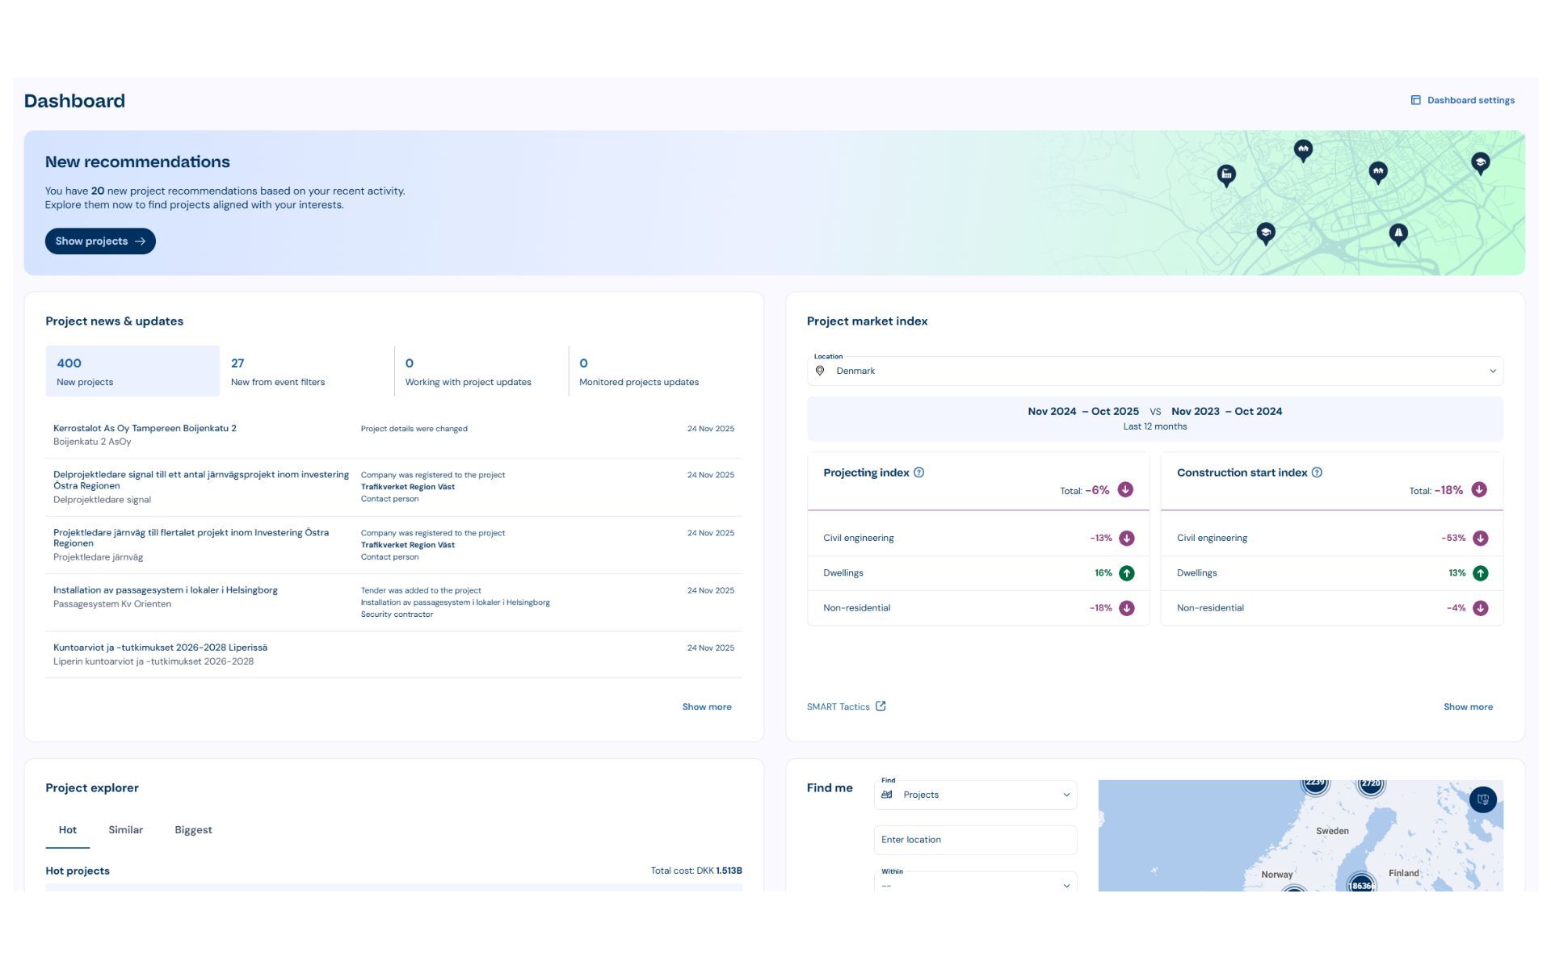Click Construction start index help icon
This screenshot has width=1551, height=969.
tap(1317, 472)
